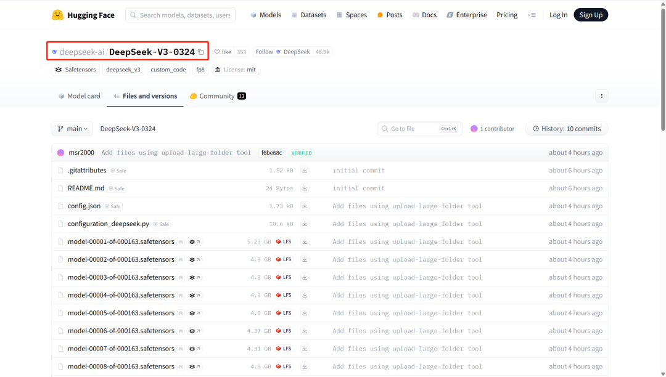Image resolution: width=666 pixels, height=377 pixels.
Task: Focus the Go to file field
Action: [x=413, y=129]
